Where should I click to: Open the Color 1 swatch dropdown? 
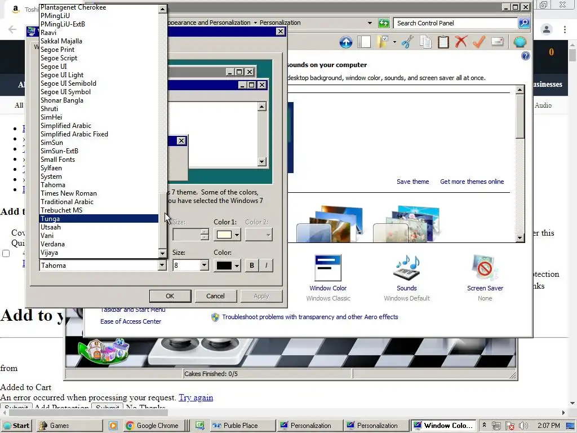227,235
